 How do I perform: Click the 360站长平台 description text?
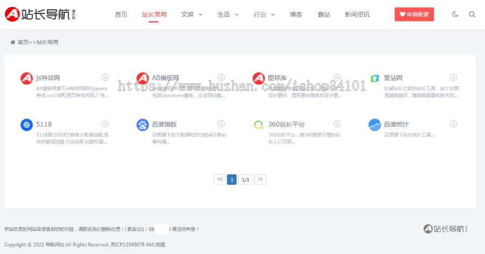304,138
